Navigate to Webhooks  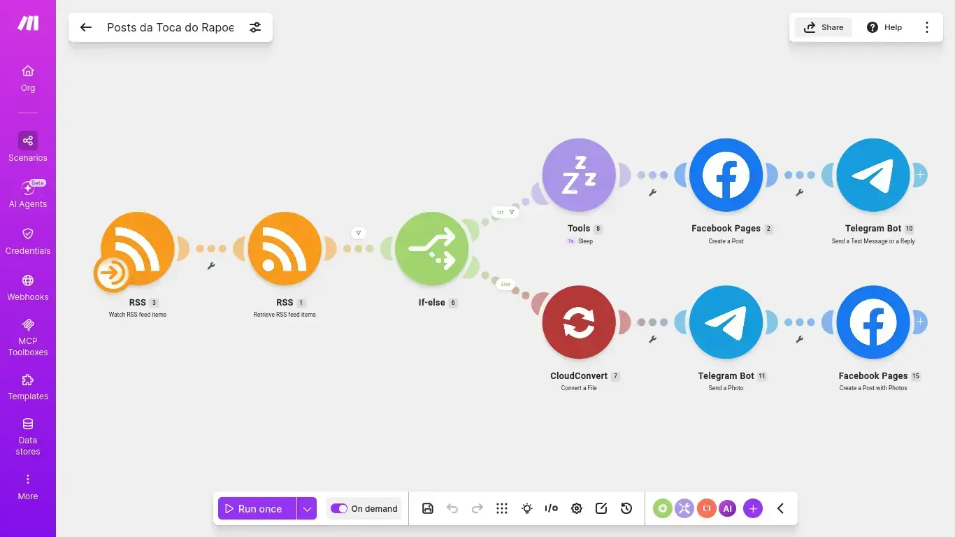28,287
